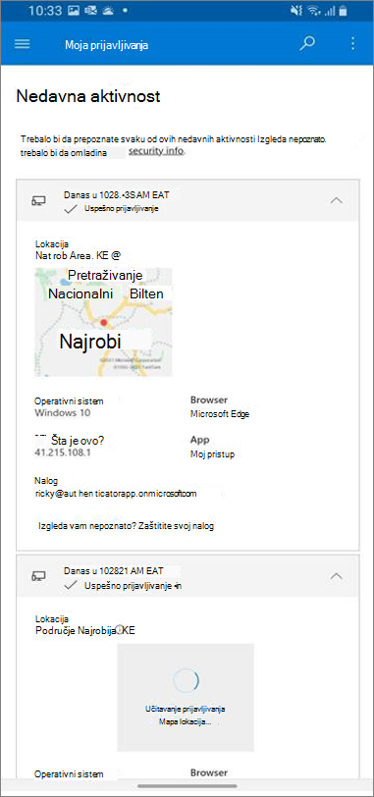Click the security info link

[x=155, y=151]
